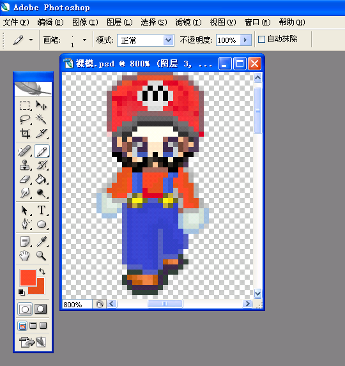Open the 画笔 brush picker dropdown
345x366 pixels.
[84, 40]
